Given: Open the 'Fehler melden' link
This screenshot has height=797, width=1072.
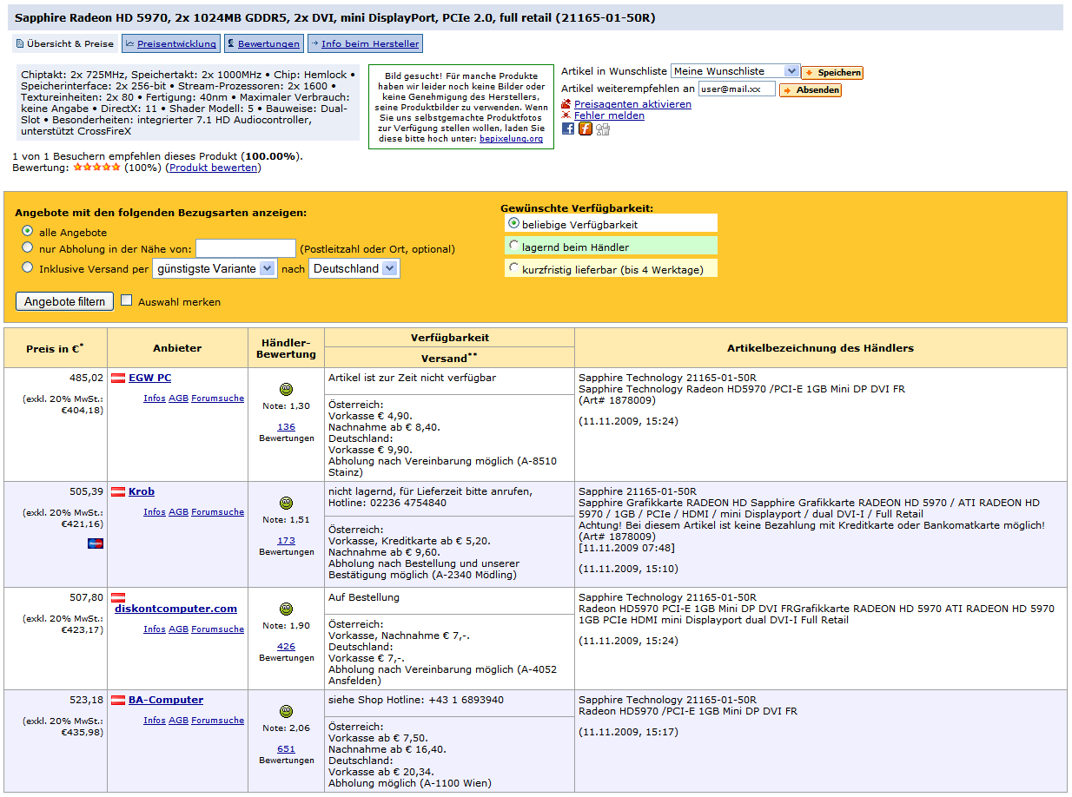Looking at the screenshot, I should pos(609,115).
